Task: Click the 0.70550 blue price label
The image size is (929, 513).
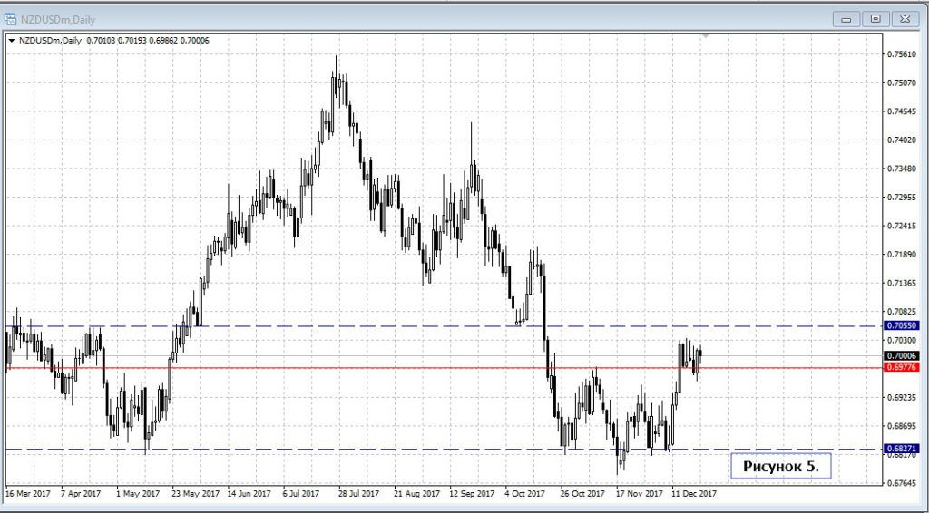Action: (x=903, y=325)
